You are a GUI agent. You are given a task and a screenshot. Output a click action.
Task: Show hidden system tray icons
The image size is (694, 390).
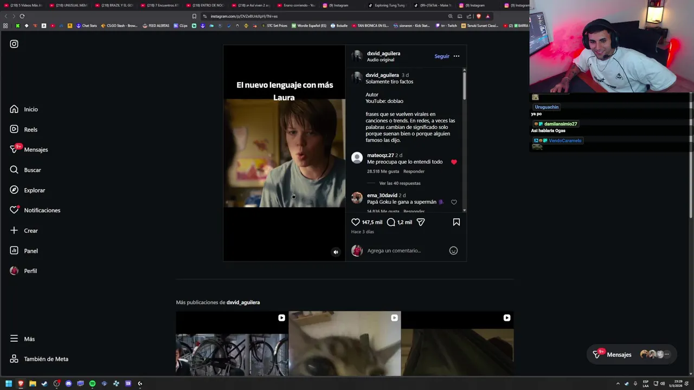click(618, 383)
